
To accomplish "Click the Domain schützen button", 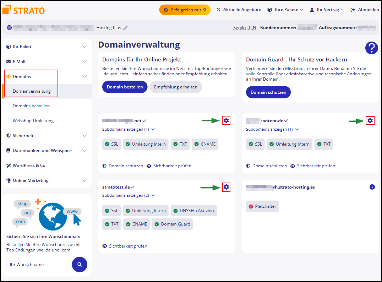I will [x=268, y=92].
